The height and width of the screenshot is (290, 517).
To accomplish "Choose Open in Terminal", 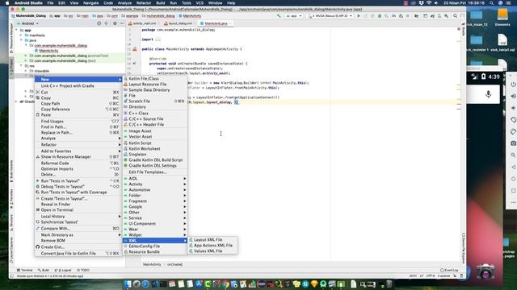I will point(78,209).
